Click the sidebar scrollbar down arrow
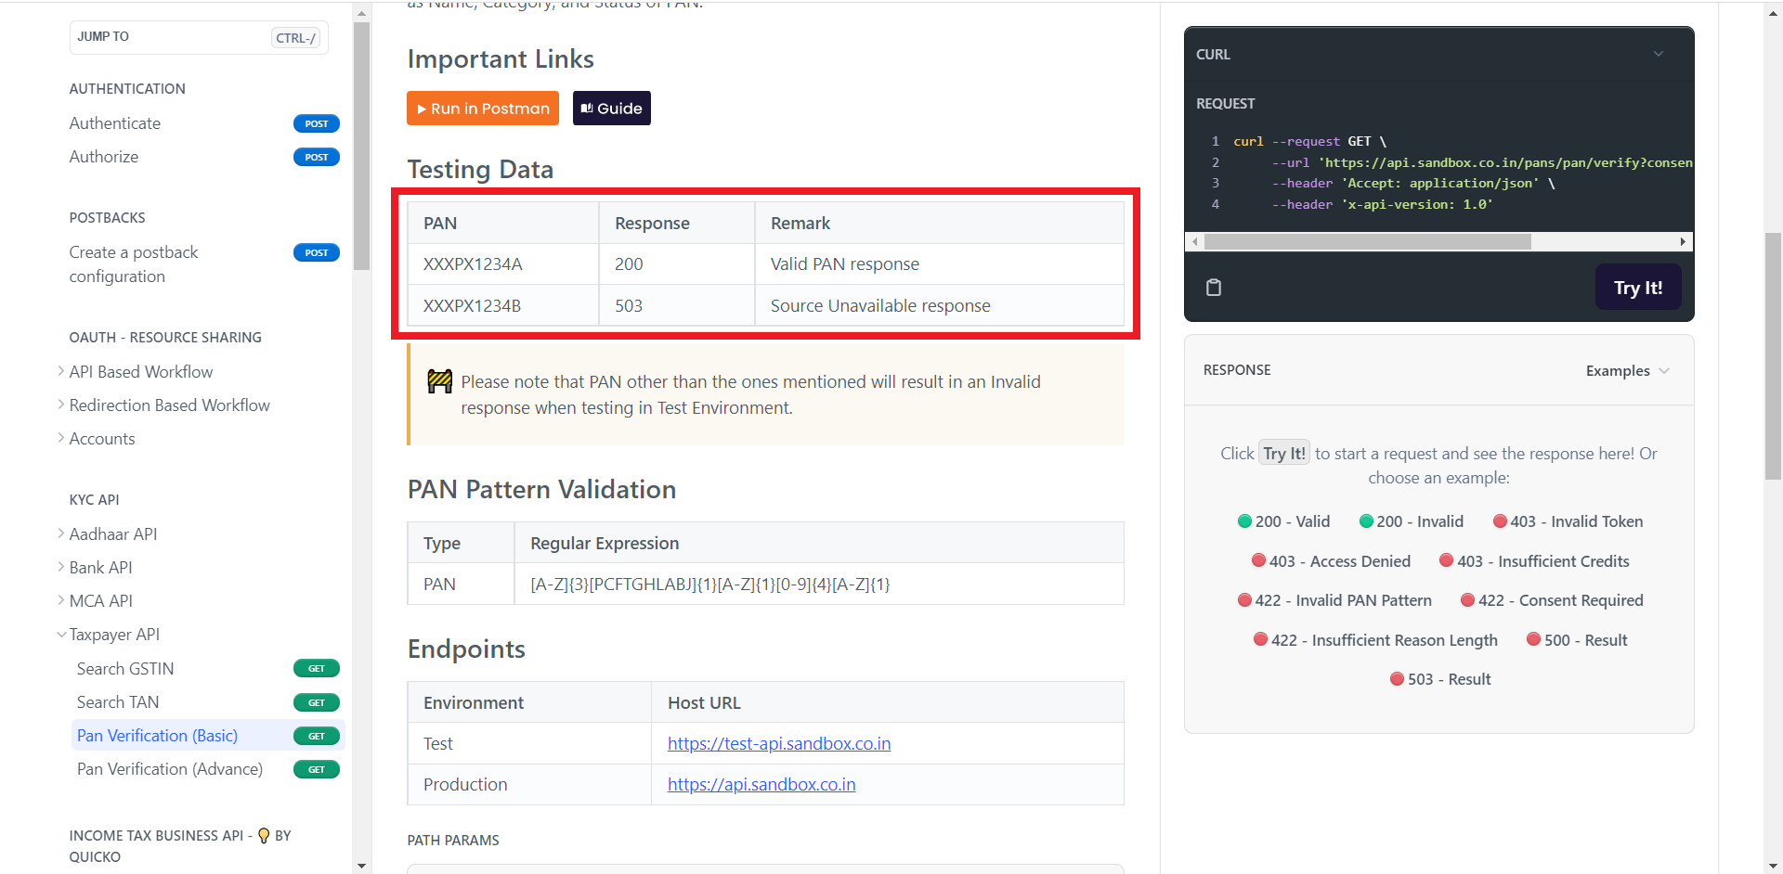The height and width of the screenshot is (874, 1783). pyautogui.click(x=361, y=866)
